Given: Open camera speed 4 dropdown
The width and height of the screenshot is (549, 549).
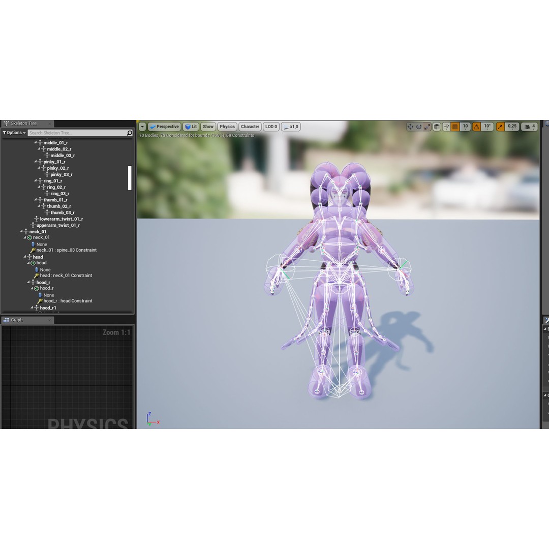Looking at the screenshot, I should coord(529,127).
